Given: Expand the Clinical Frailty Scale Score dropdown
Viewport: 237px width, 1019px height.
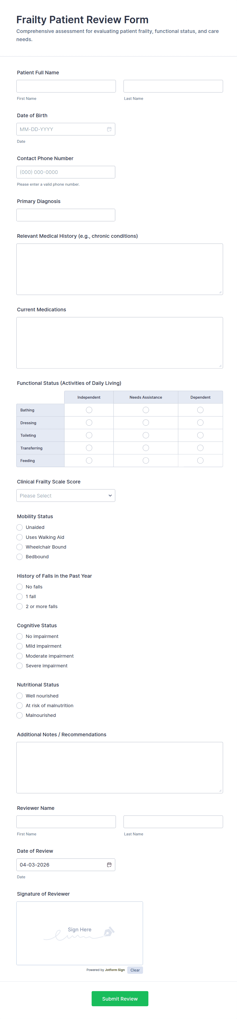Looking at the screenshot, I should tap(65, 496).
